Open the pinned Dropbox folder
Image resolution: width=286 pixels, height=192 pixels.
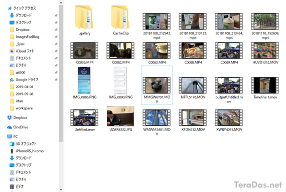pos(20,29)
